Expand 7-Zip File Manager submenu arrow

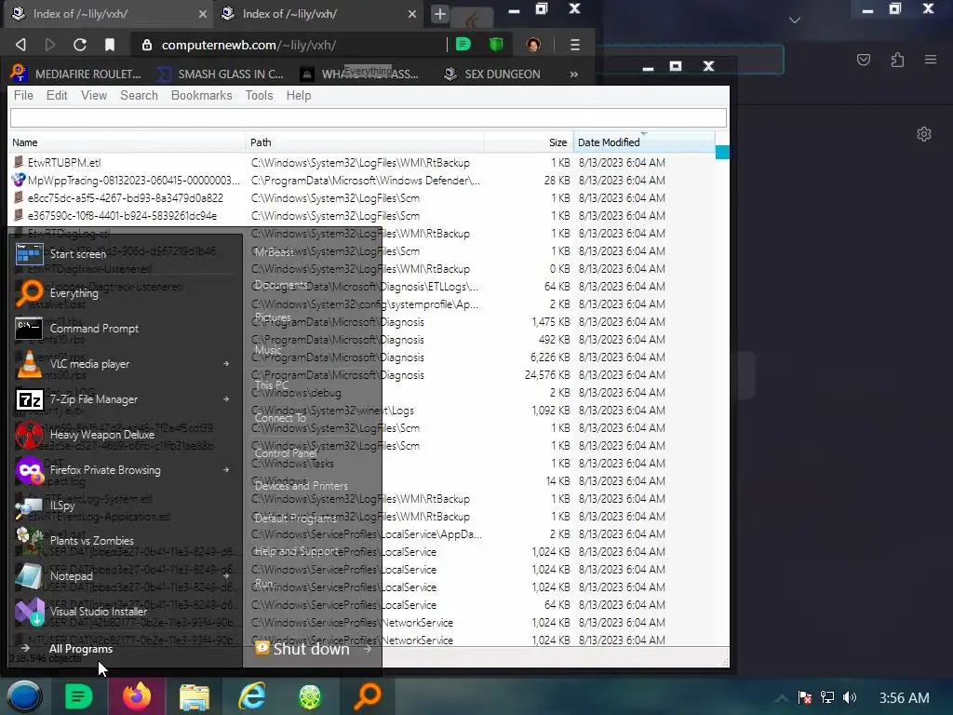point(226,398)
